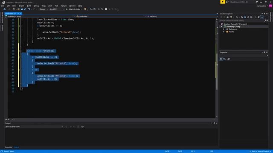Toggle word wrap in Output panel
Screen dimensions: 273x153
pyautogui.click(x=82, y=127)
